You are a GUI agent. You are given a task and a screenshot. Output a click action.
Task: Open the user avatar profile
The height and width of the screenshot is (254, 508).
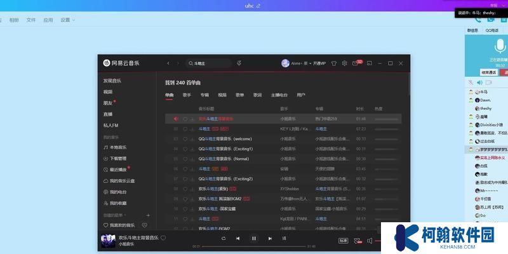(x=285, y=63)
